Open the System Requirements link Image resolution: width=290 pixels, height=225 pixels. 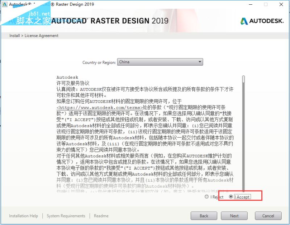(66, 216)
